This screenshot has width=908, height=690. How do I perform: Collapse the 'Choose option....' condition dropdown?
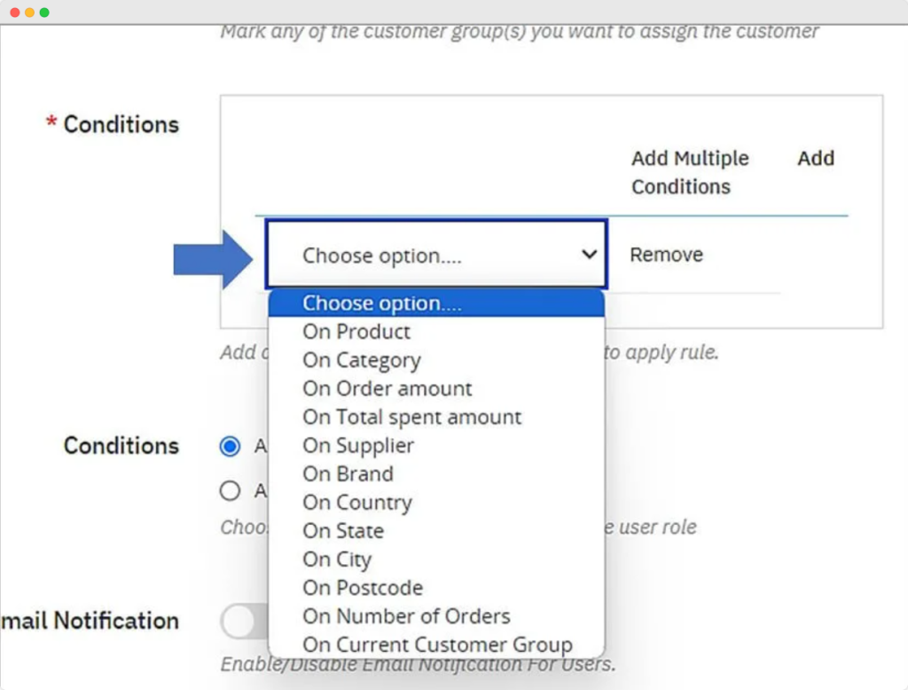pyautogui.click(x=434, y=255)
